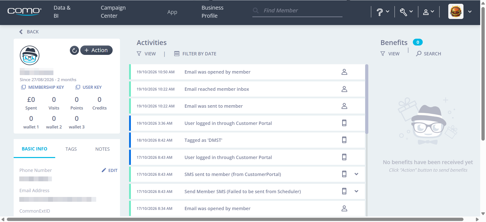Click the 'Since 27/08/2026 - 2 months' text

pos(48,80)
